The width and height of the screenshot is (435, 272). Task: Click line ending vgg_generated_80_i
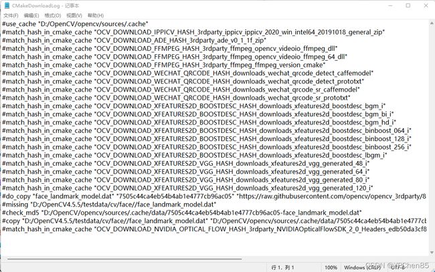tap(185, 180)
